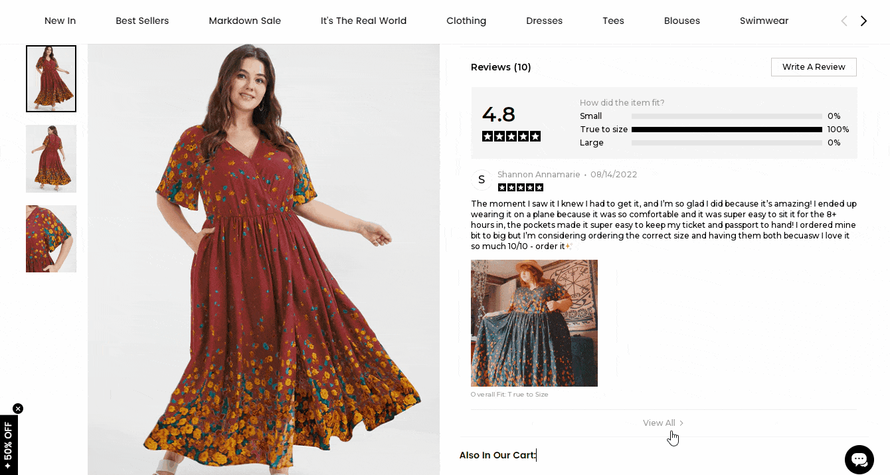Open the 50% OFF side banner

point(9,445)
